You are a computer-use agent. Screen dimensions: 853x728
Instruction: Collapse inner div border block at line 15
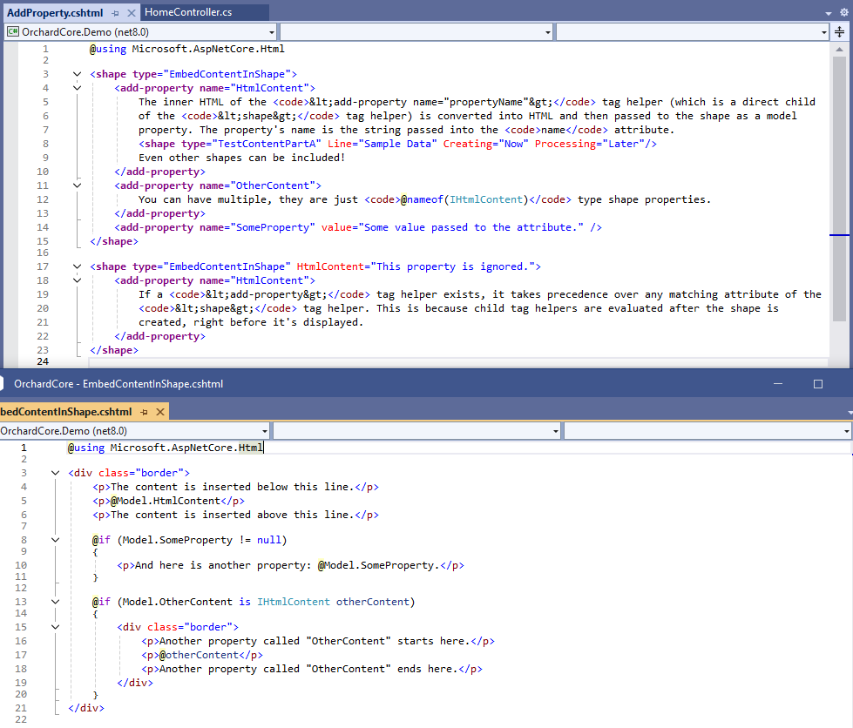click(56, 627)
